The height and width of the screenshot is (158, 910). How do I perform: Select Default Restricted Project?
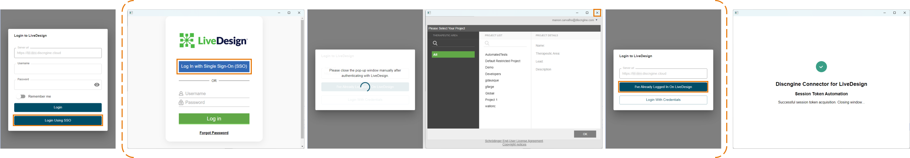[503, 61]
